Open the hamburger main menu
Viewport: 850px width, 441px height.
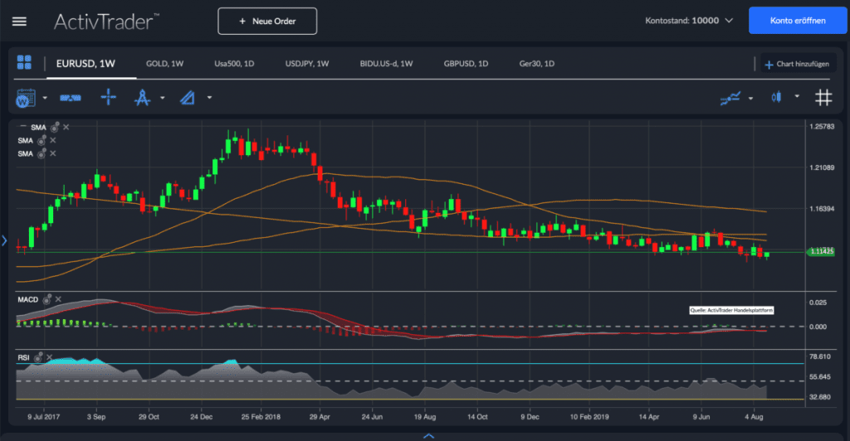[x=20, y=22]
